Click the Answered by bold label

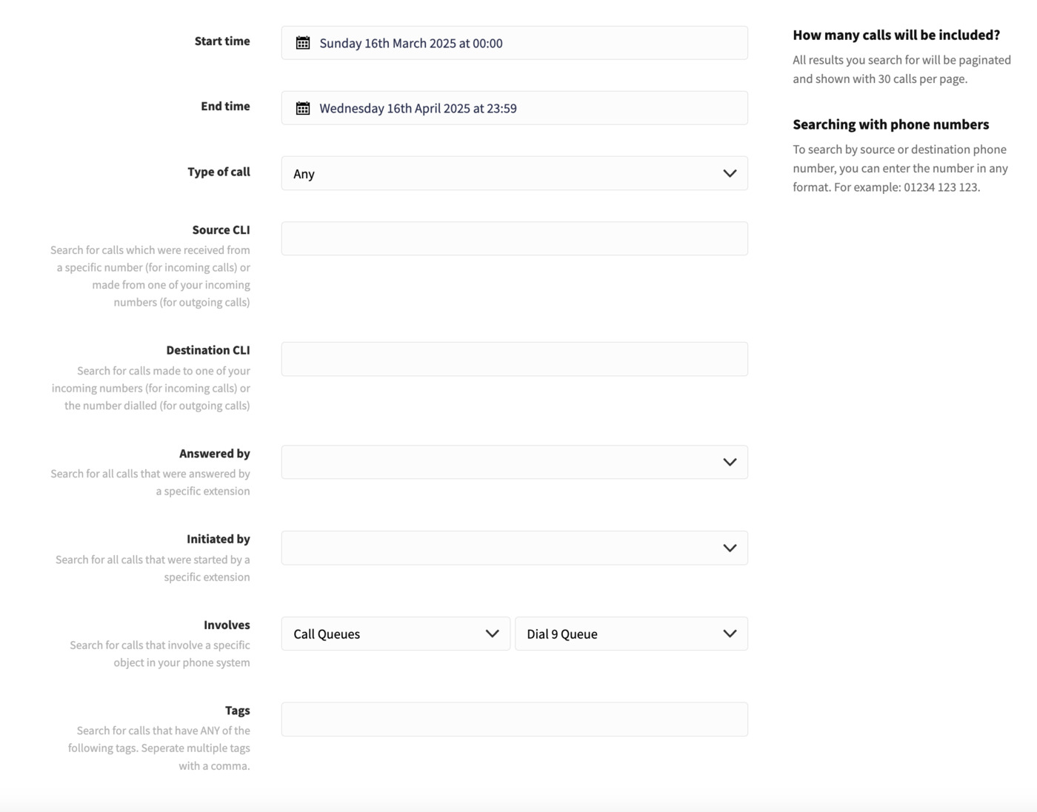coord(214,454)
